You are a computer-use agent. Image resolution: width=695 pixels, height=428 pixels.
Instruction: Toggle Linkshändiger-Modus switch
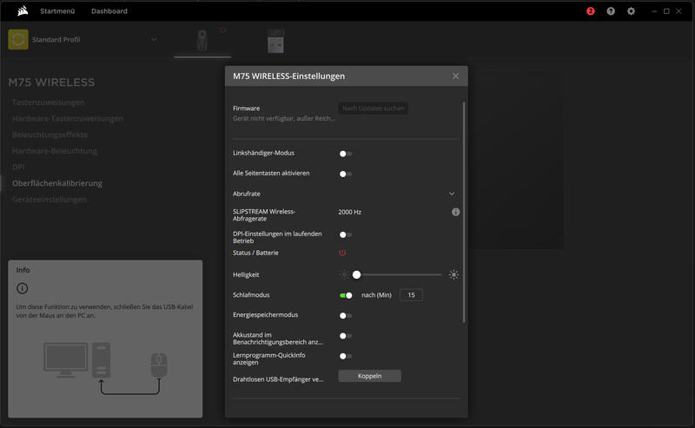coord(345,154)
